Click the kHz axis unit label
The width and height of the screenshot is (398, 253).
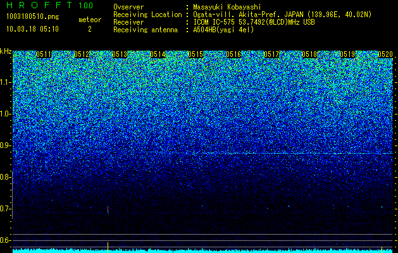(6, 51)
